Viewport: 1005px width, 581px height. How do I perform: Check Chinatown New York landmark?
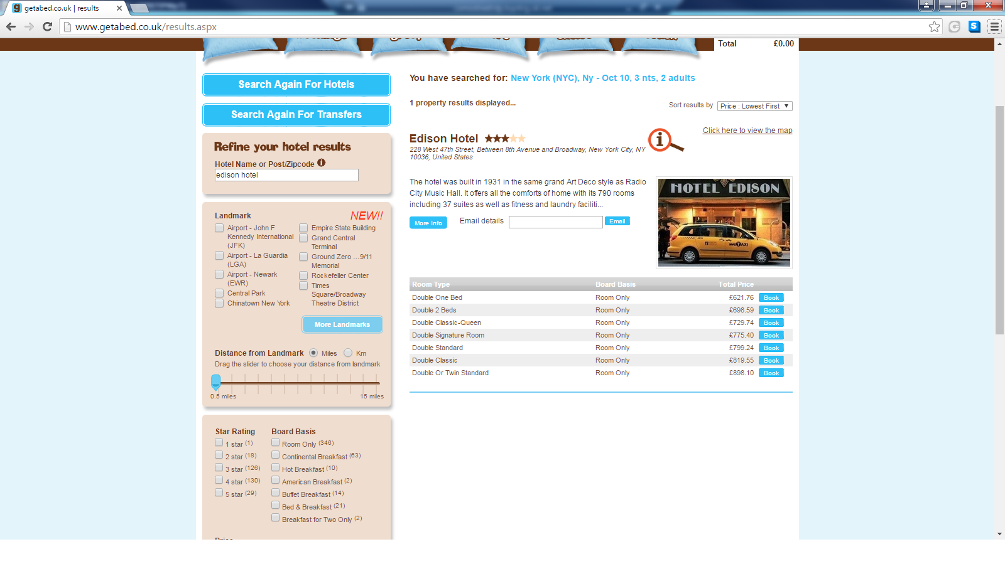pyautogui.click(x=219, y=303)
